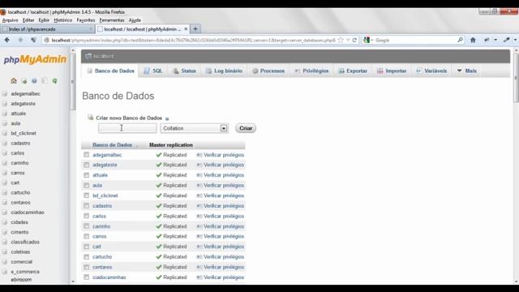Image resolution: width=519 pixels, height=292 pixels.
Task: Click the help icon beside Criar novo Banco
Action: pyautogui.click(x=167, y=118)
